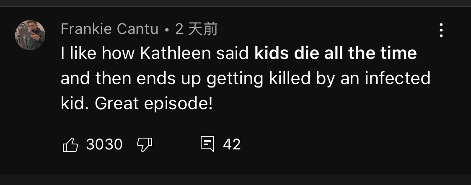Click the bullet separator after Frankie Cantu

(x=167, y=30)
